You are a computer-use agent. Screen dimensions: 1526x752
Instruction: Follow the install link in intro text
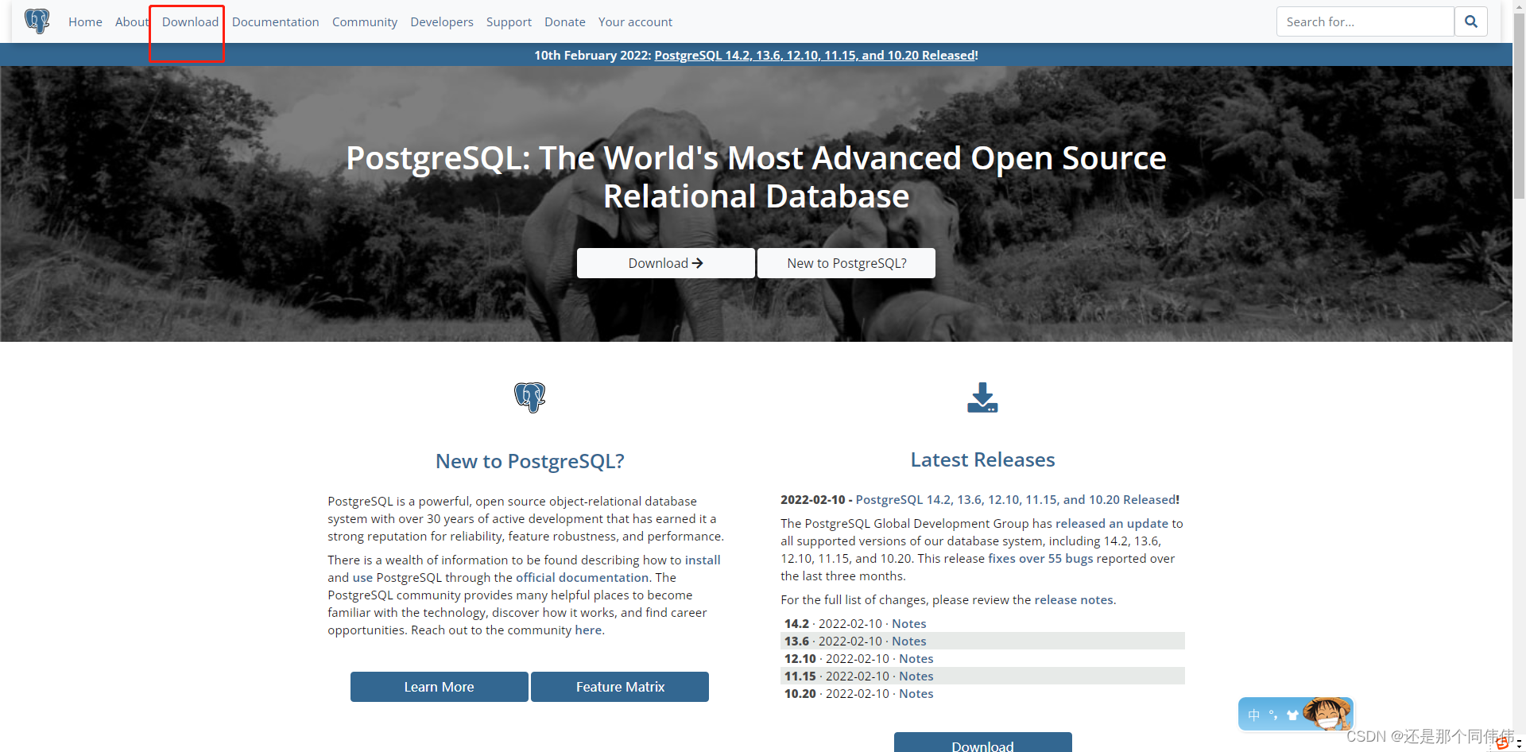pyautogui.click(x=703, y=560)
